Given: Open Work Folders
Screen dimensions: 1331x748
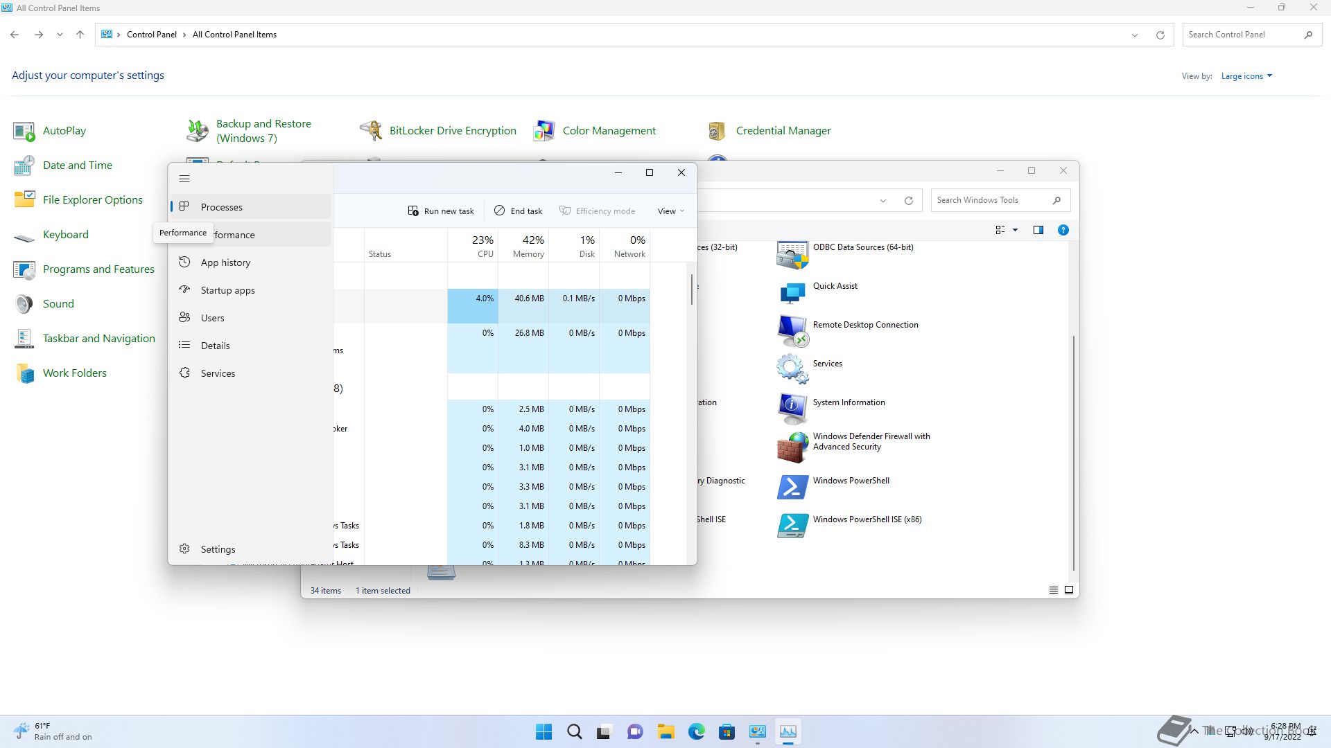Looking at the screenshot, I should [x=60, y=373].
